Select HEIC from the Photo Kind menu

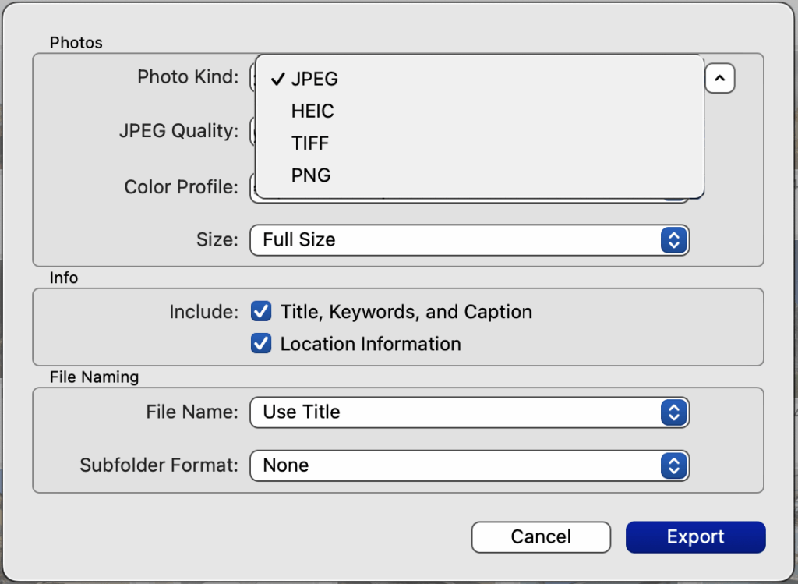pos(479,111)
